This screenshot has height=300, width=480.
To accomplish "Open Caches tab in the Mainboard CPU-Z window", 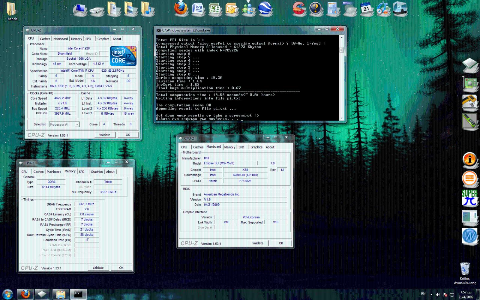I will pyautogui.click(x=198, y=147).
